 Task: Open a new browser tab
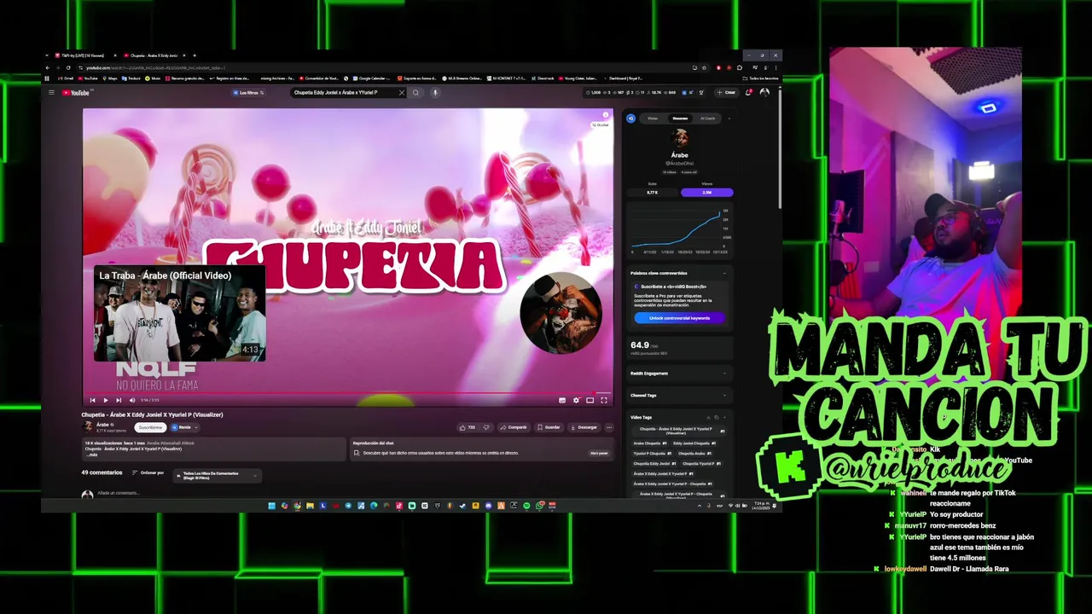pyautogui.click(x=195, y=55)
